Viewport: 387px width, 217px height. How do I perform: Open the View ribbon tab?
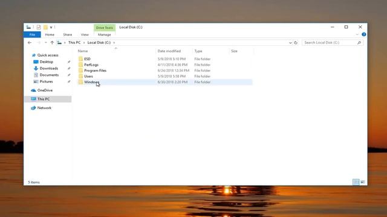click(x=85, y=35)
